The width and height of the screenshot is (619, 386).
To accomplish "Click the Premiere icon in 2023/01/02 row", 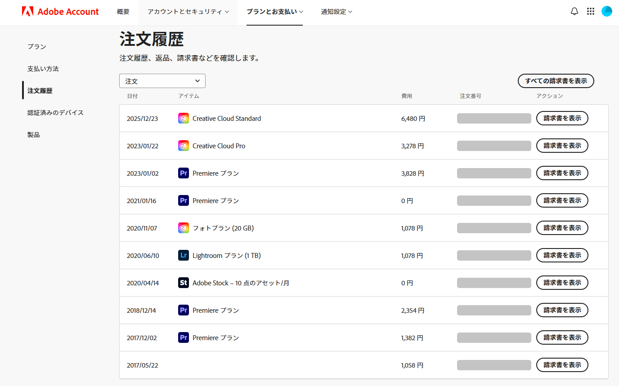I will point(184,173).
